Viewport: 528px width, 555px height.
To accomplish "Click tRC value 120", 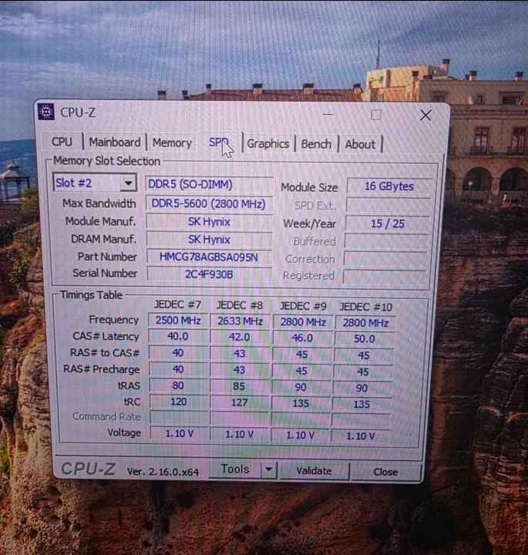I will coord(178,402).
